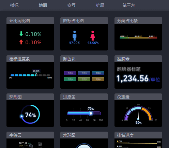Screen dimensions: 169x148
Task: Choose the 分类占比条 component card
Action: 138,34
